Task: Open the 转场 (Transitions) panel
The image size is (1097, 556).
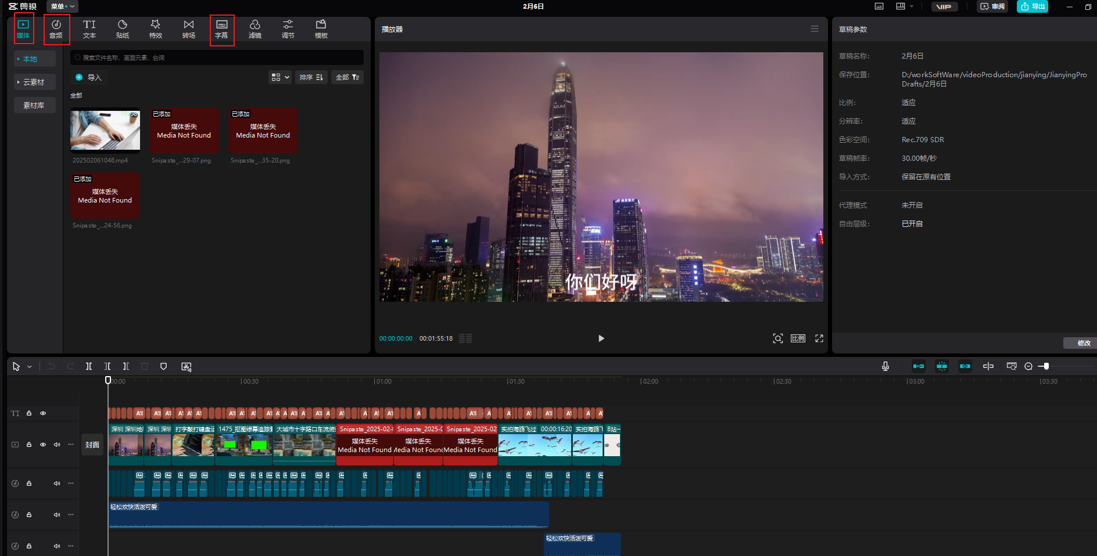Action: pos(188,28)
